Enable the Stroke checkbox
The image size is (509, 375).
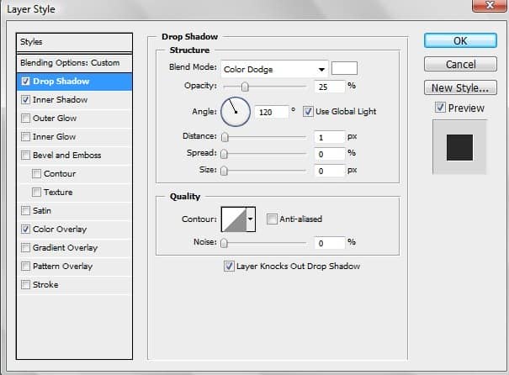[25, 284]
